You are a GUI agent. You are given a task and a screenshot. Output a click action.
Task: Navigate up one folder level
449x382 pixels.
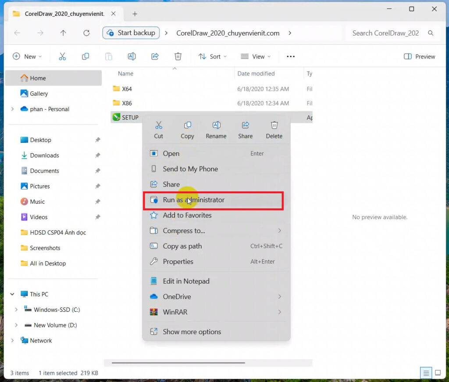pyautogui.click(x=63, y=33)
